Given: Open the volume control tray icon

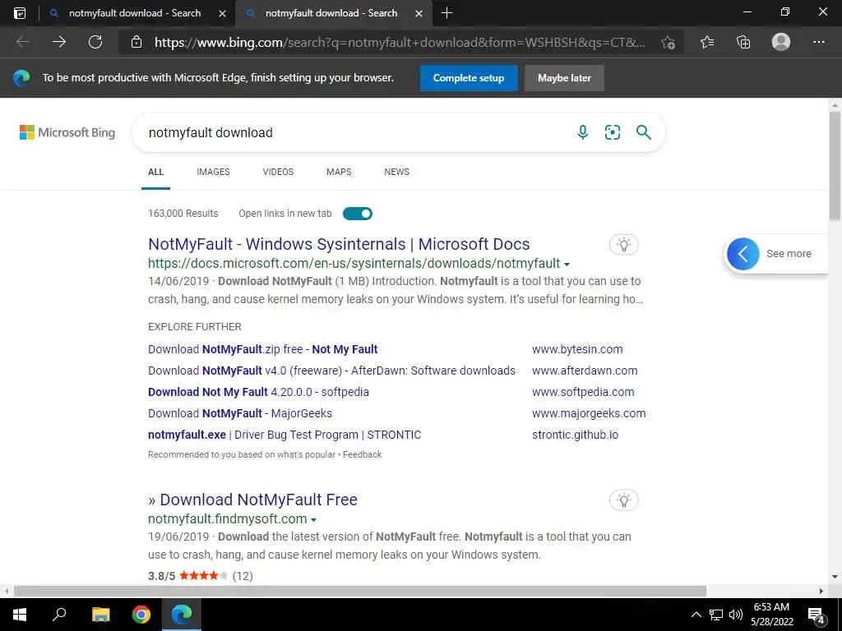Looking at the screenshot, I should (x=736, y=615).
